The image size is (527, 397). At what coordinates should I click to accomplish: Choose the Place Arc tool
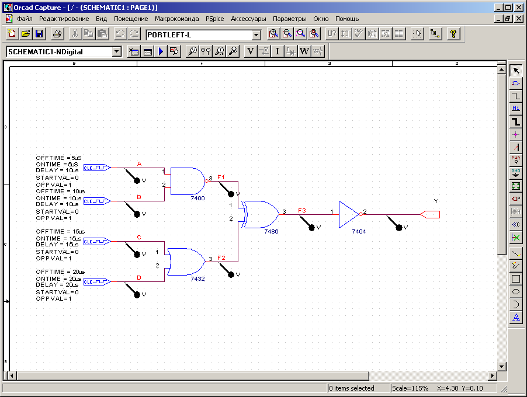pyautogui.click(x=515, y=305)
